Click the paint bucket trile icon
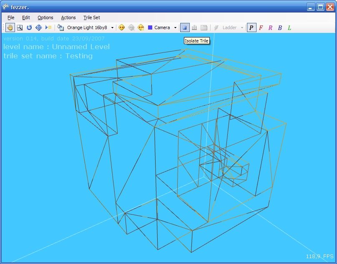Image resolution: width=337 pixels, height=264 pixels. point(60,27)
